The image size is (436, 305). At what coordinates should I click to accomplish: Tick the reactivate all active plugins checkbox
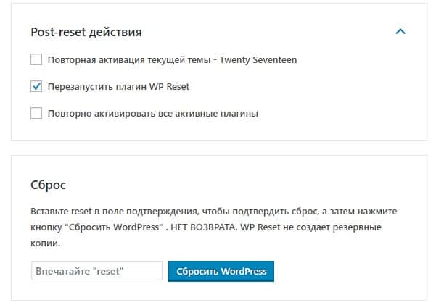pos(37,113)
